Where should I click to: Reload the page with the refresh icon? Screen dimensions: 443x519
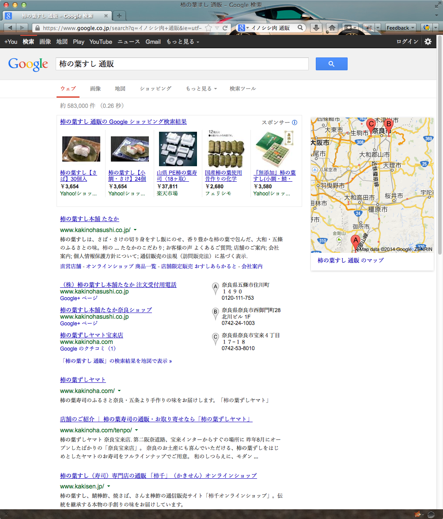(225, 28)
